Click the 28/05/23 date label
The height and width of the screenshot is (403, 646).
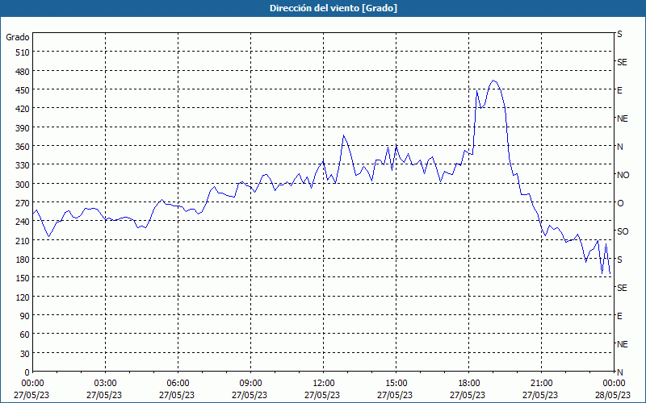(x=614, y=396)
